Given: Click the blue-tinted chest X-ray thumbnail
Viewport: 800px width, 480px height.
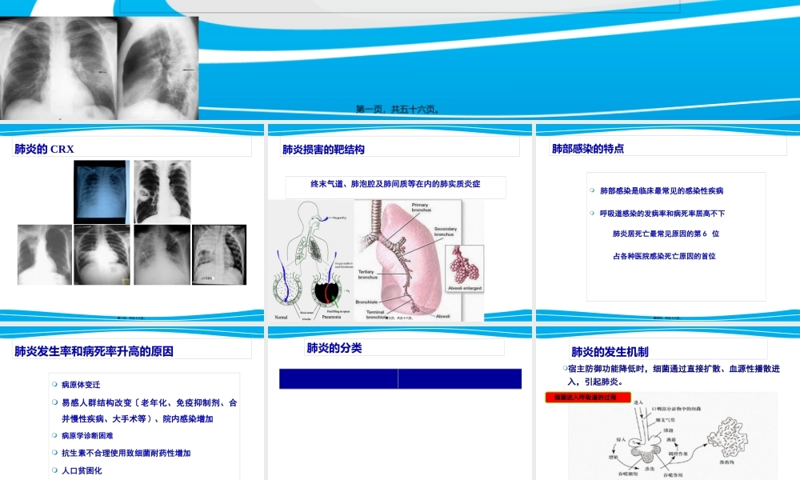Looking at the screenshot, I should (x=101, y=191).
